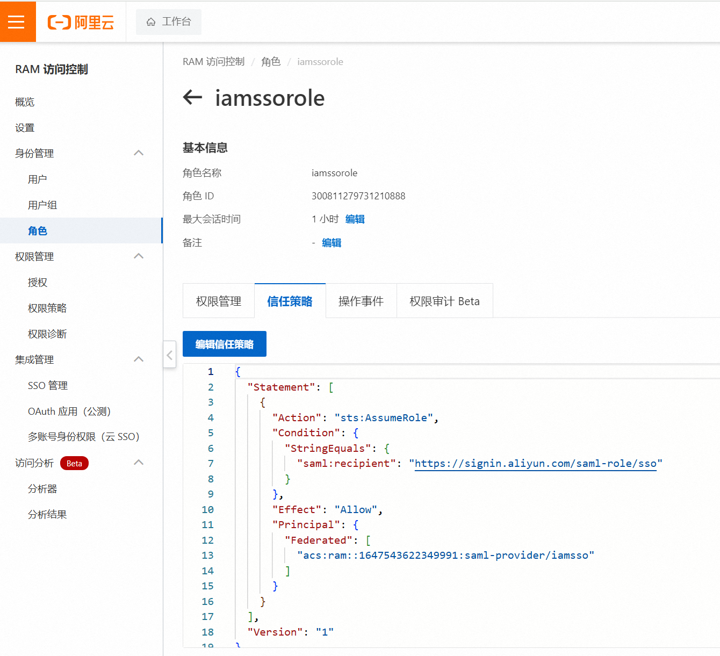Click the "Principal" key in policy

pos(306,525)
